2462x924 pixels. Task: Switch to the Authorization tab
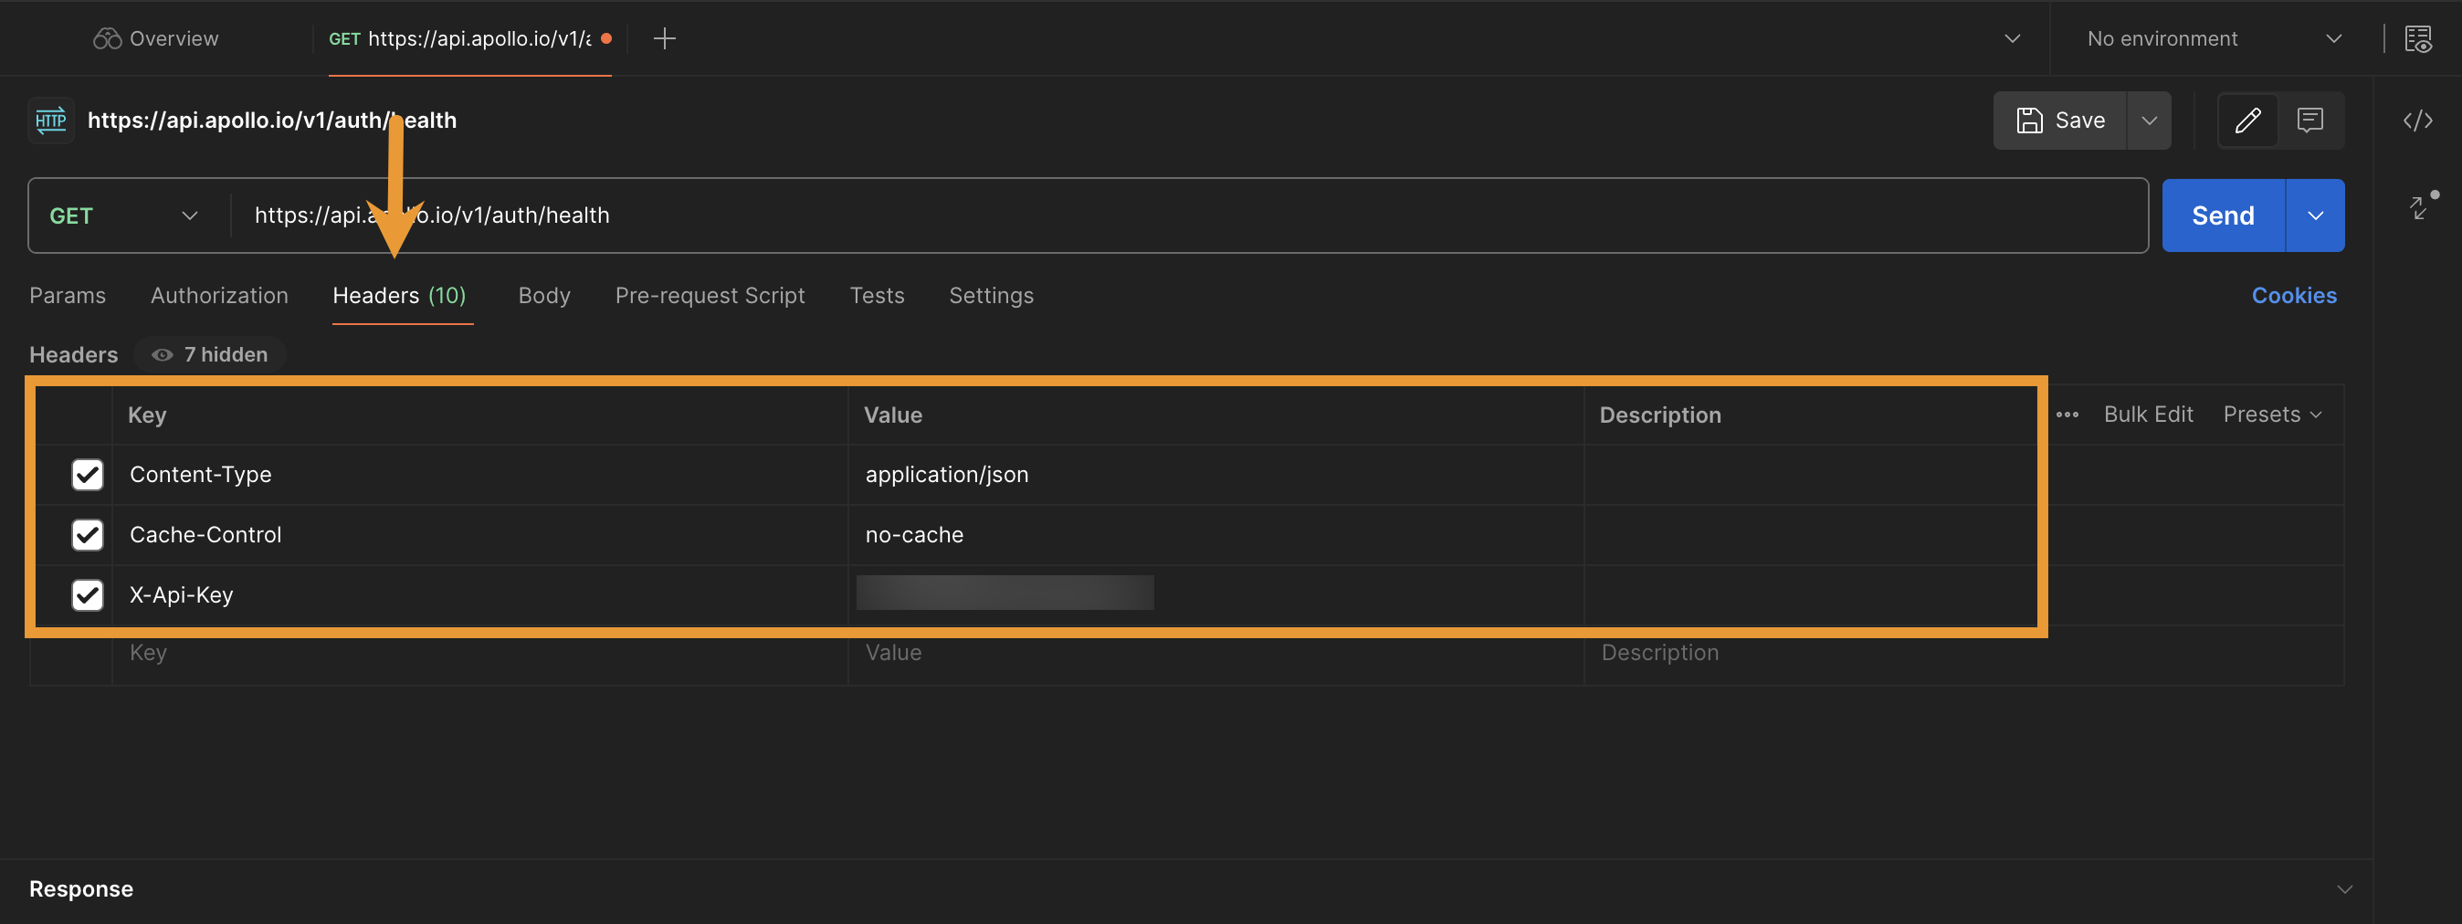[x=220, y=295]
